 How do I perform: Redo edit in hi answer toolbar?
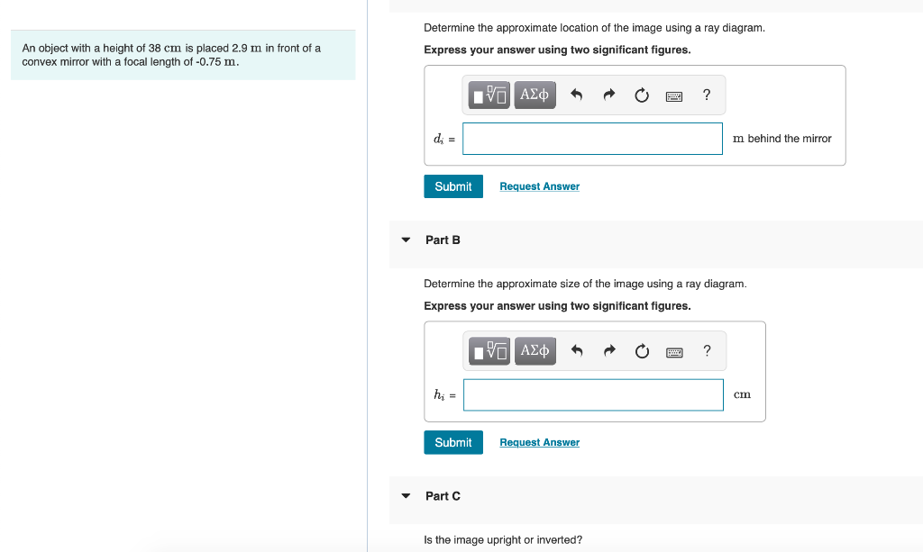point(610,351)
